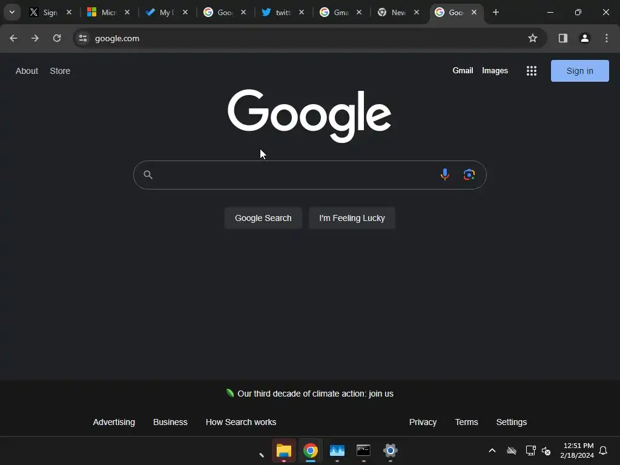Viewport: 620px width, 465px height.
Task: Open the About link
Action: point(27,71)
